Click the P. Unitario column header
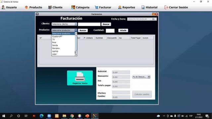This screenshot has width=212, height=119. tap(89, 38)
